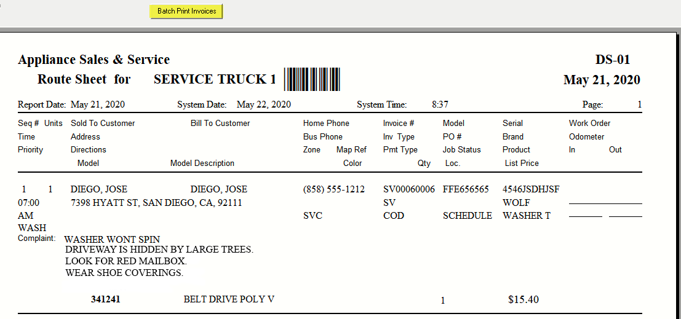Select part model 341241
This screenshot has width=681, height=319.
coord(106,299)
